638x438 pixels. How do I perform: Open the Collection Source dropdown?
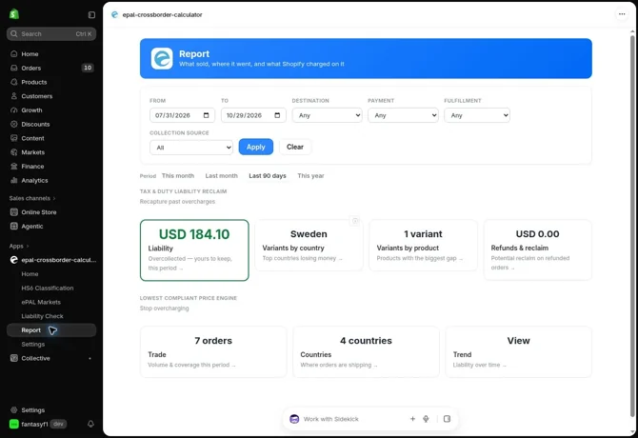[191, 148]
